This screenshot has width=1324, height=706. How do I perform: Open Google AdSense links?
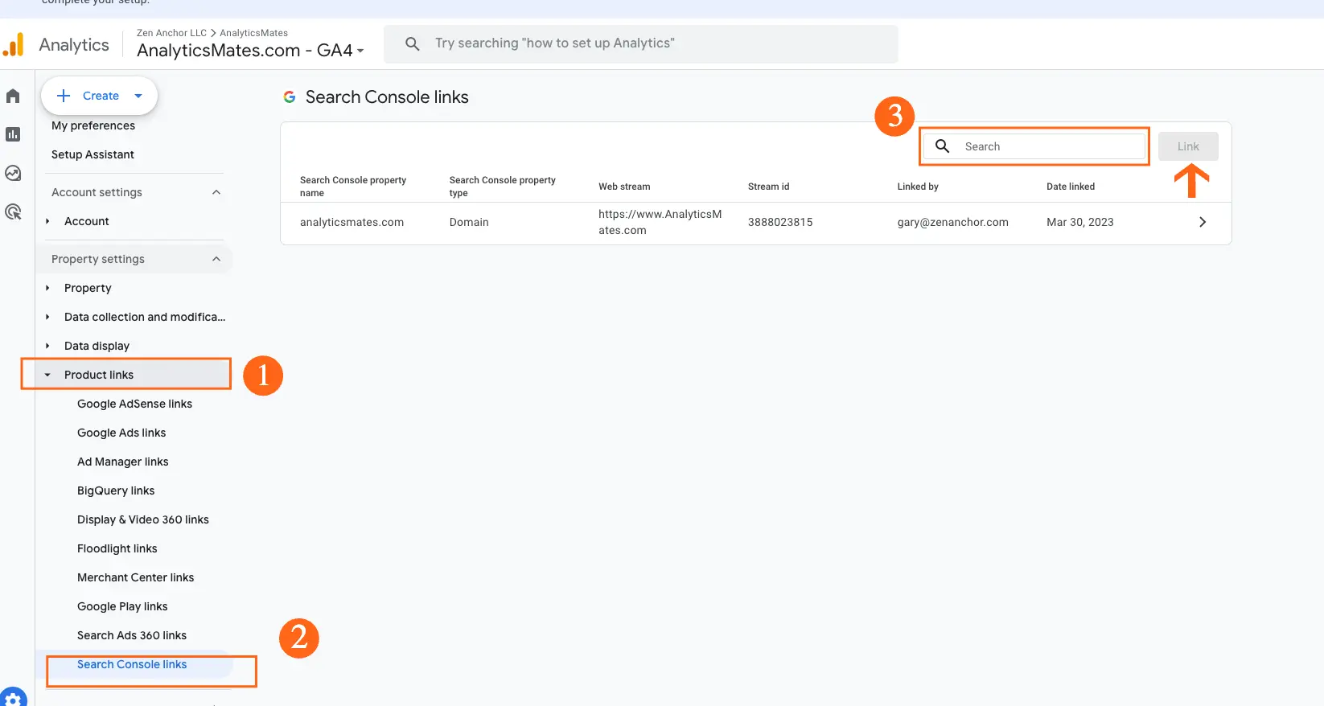point(134,404)
